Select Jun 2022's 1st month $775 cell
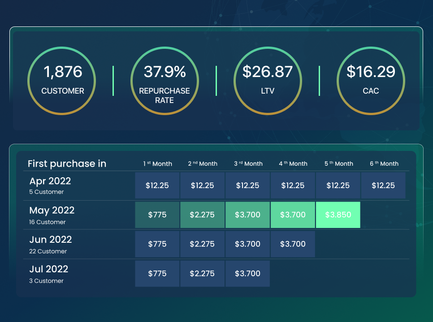The width and height of the screenshot is (433, 322). 157,244
